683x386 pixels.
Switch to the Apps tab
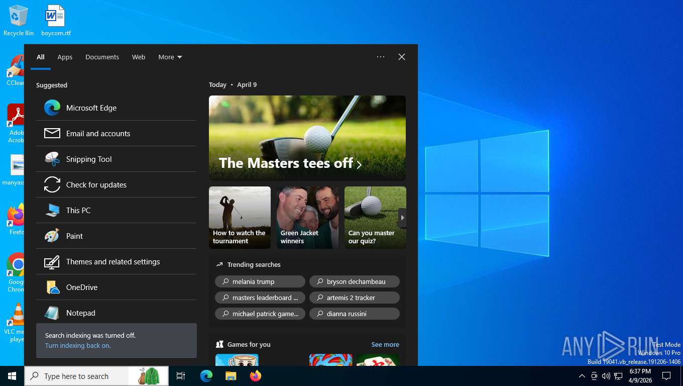click(x=65, y=57)
